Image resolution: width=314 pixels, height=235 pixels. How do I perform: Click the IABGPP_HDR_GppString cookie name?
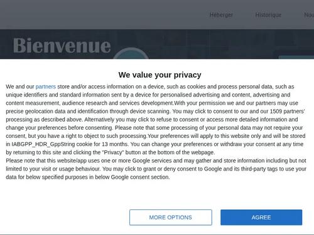click(x=43, y=144)
